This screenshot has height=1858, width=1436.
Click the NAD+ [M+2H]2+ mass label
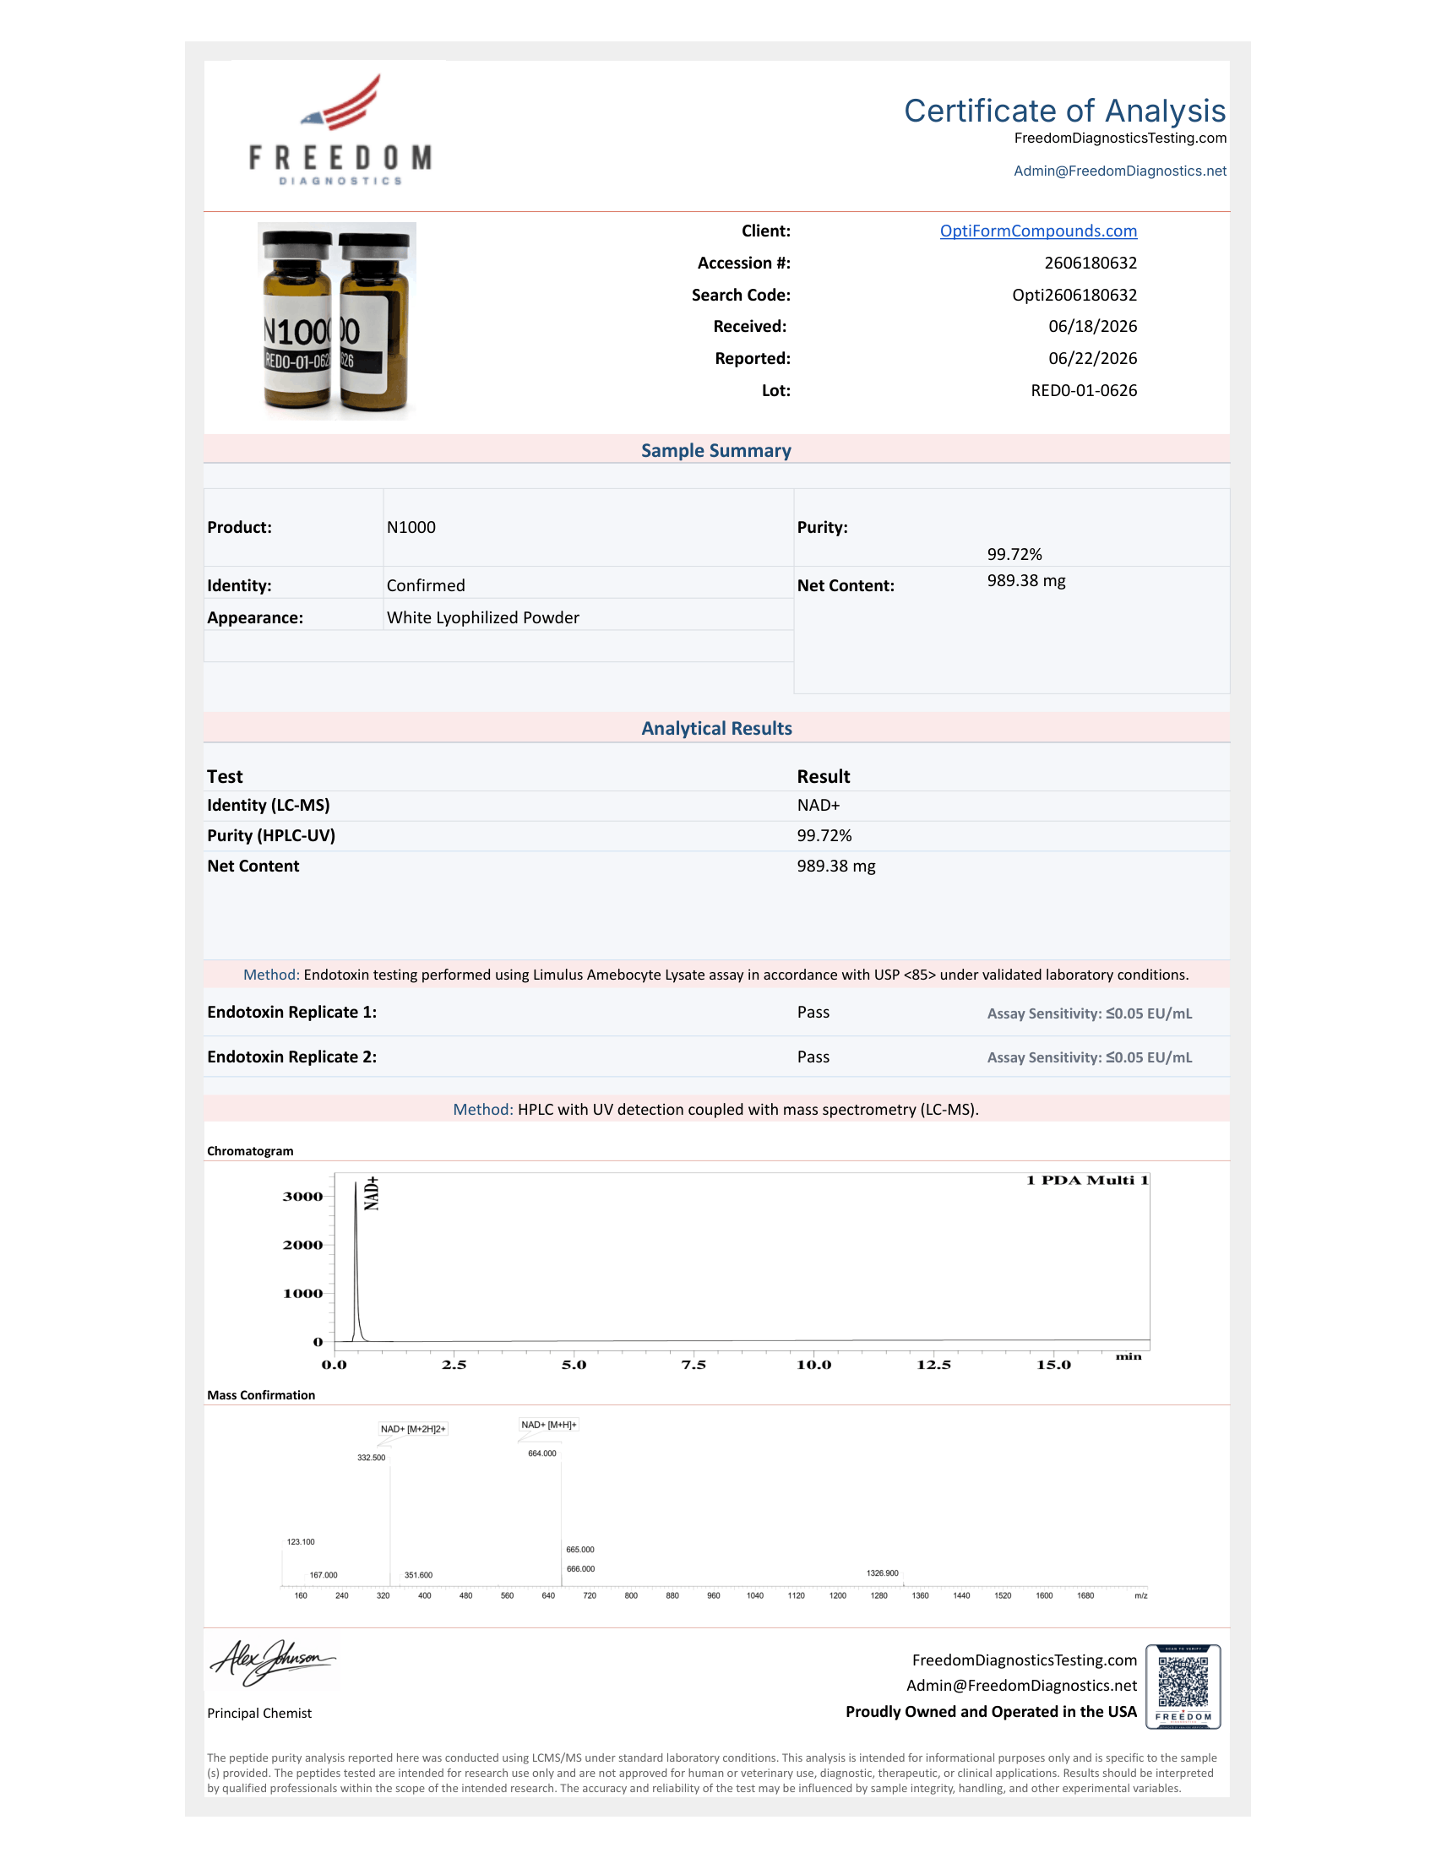[x=412, y=1428]
